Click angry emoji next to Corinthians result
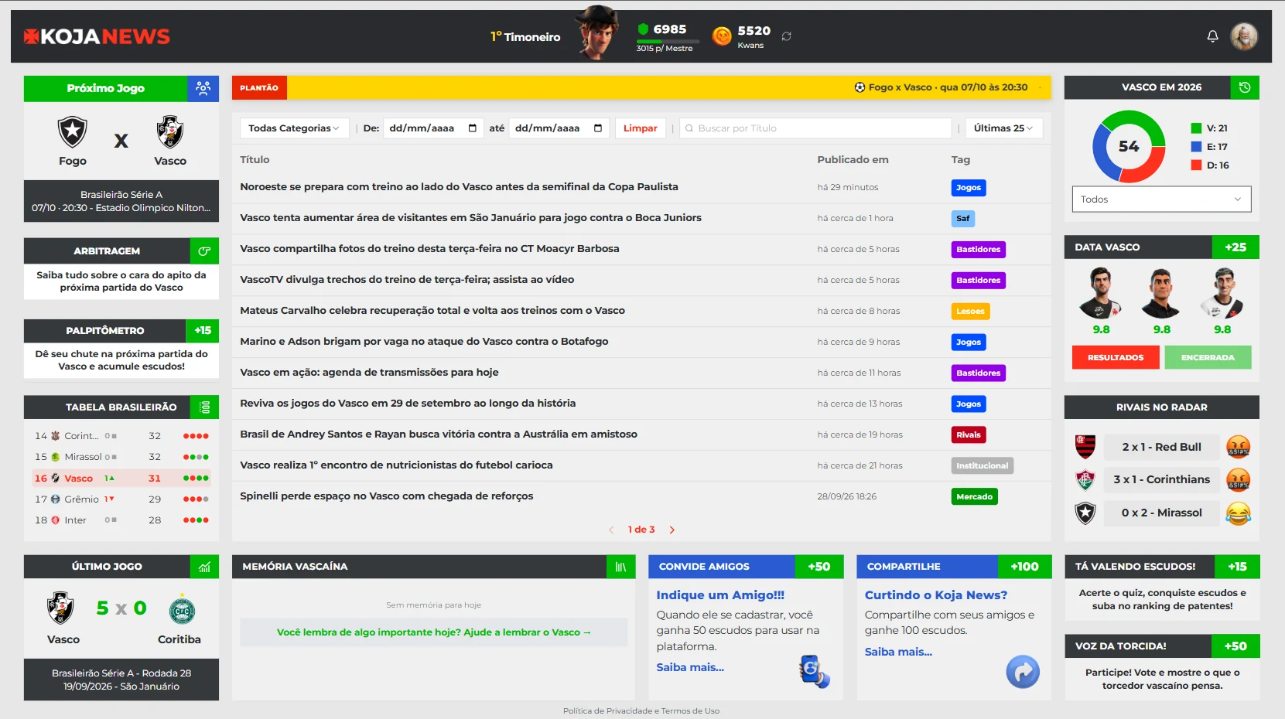Image resolution: width=1285 pixels, height=719 pixels. pyautogui.click(x=1239, y=480)
